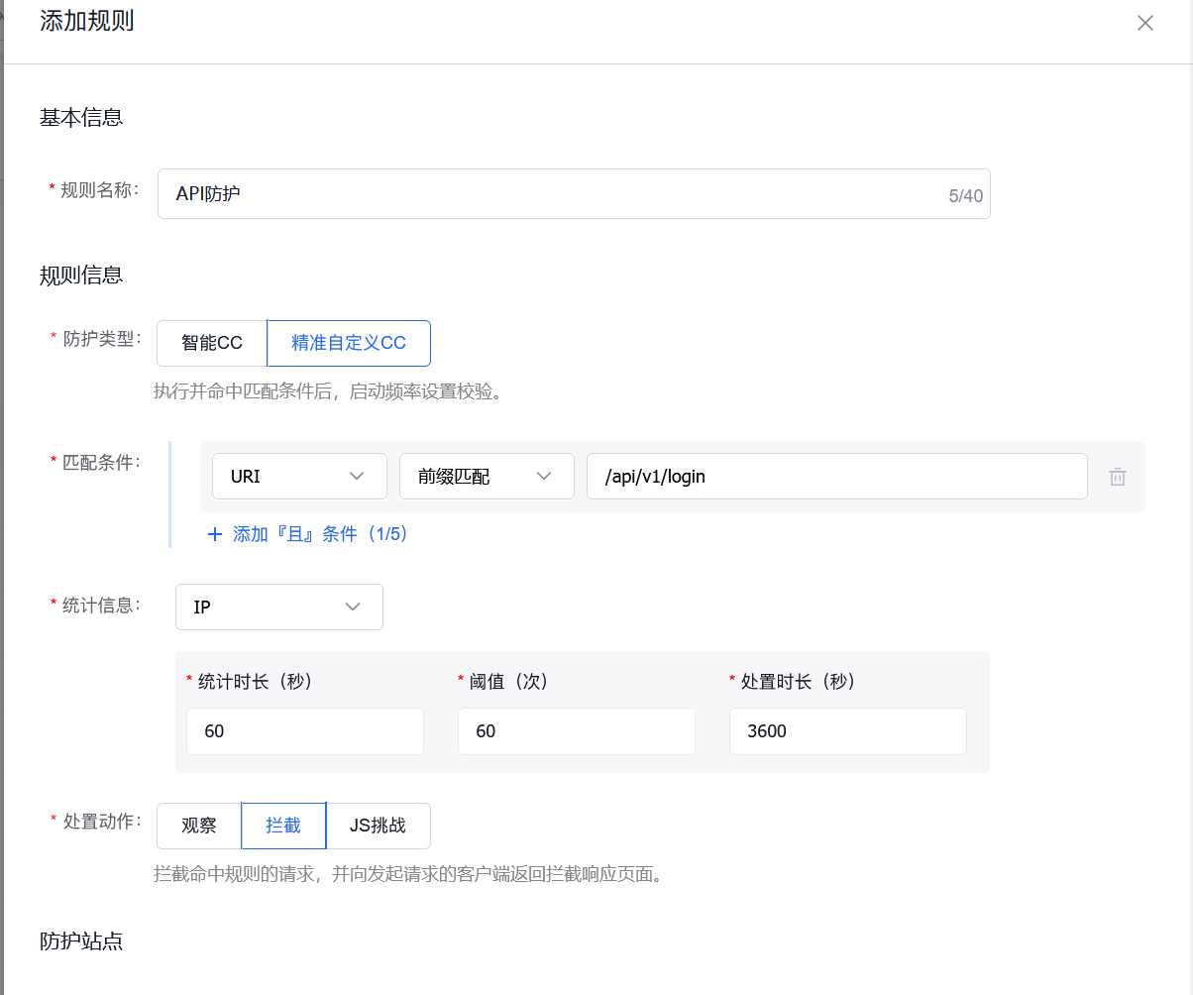The width and height of the screenshot is (1193, 995).
Task: Click the chevron on the IP statistics dropdown
Action: 352,607
